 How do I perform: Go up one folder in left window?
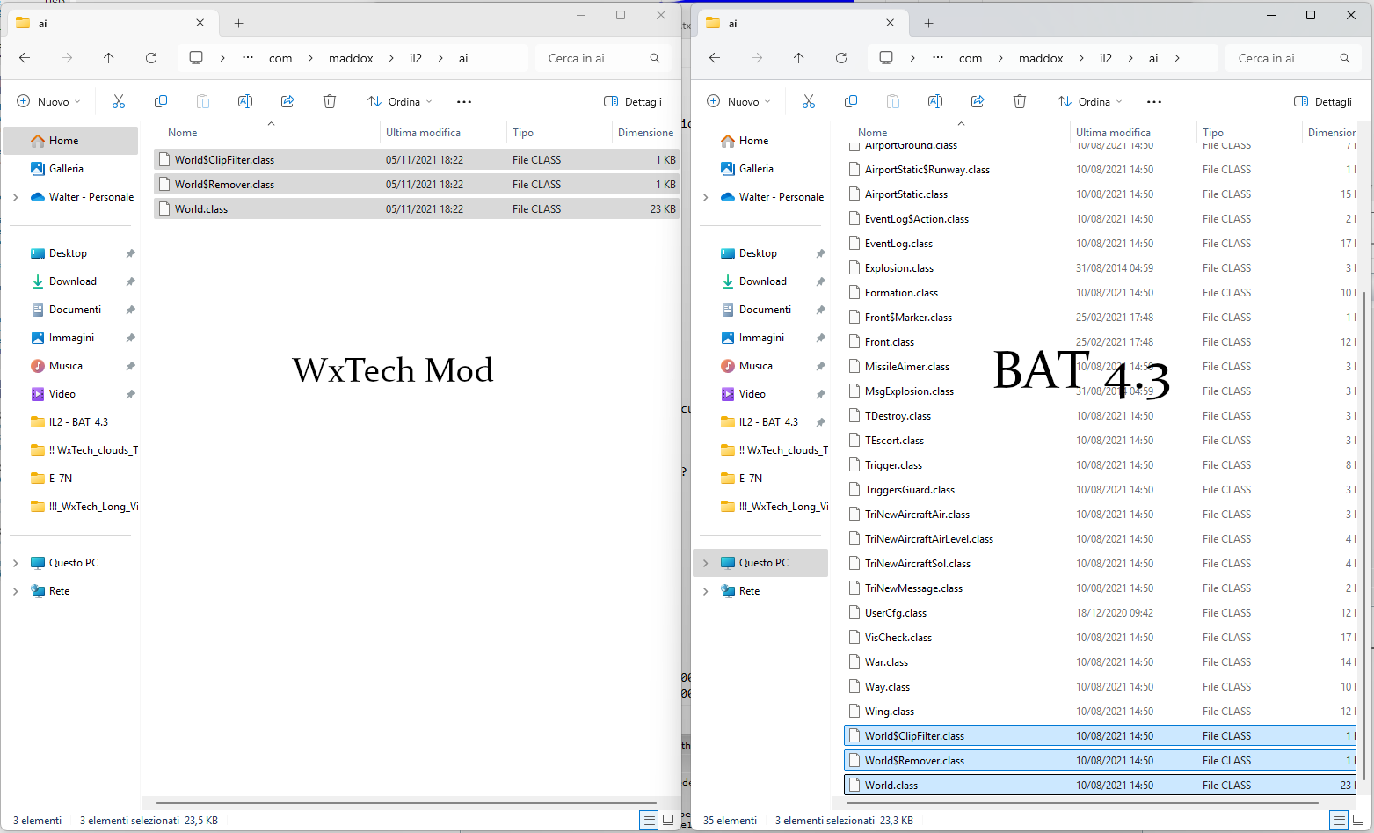(x=109, y=58)
